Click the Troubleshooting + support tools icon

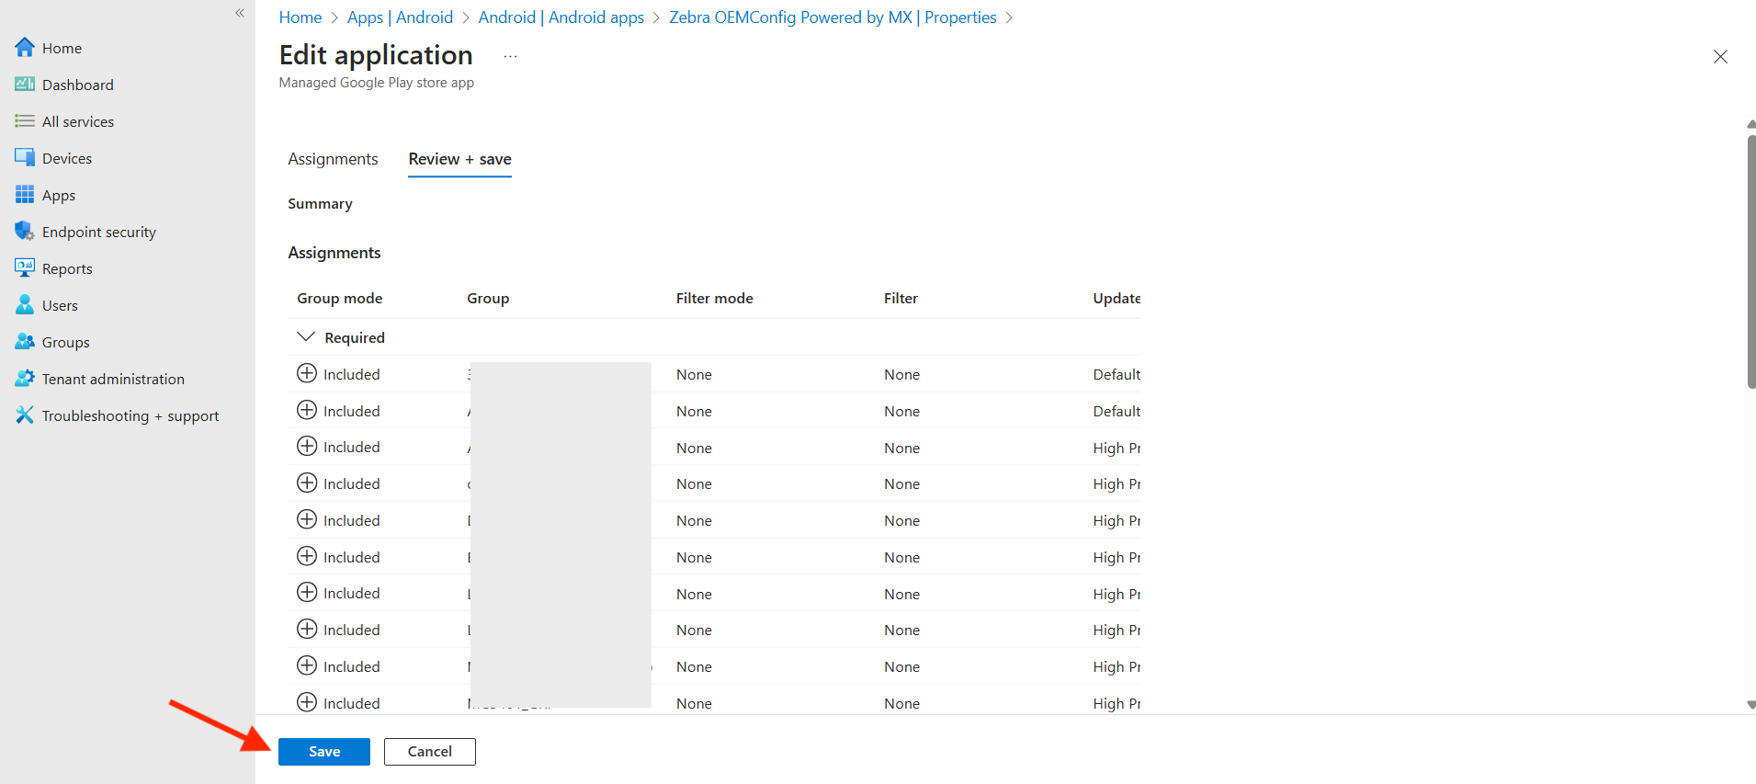tap(25, 415)
